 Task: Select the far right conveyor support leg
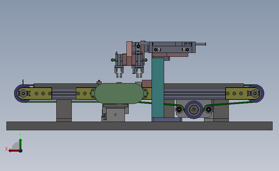221,111
